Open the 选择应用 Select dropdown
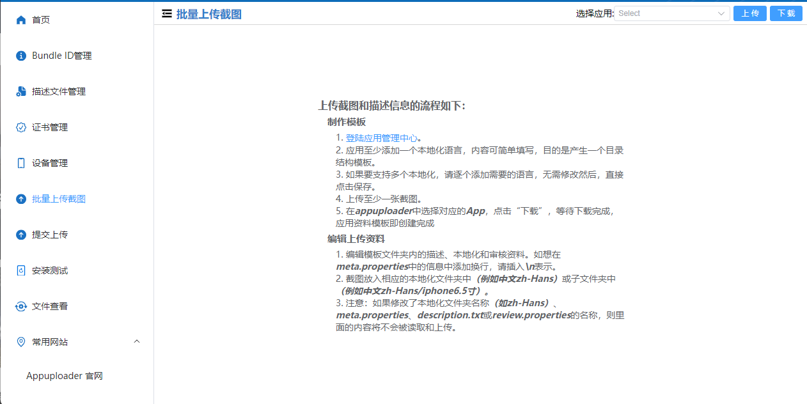The height and width of the screenshot is (404, 807). 671,13
